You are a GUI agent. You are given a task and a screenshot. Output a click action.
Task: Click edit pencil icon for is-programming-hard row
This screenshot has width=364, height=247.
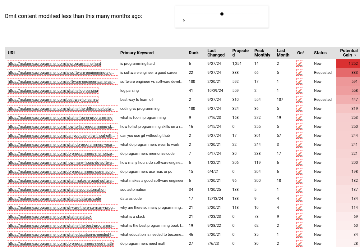click(300, 64)
